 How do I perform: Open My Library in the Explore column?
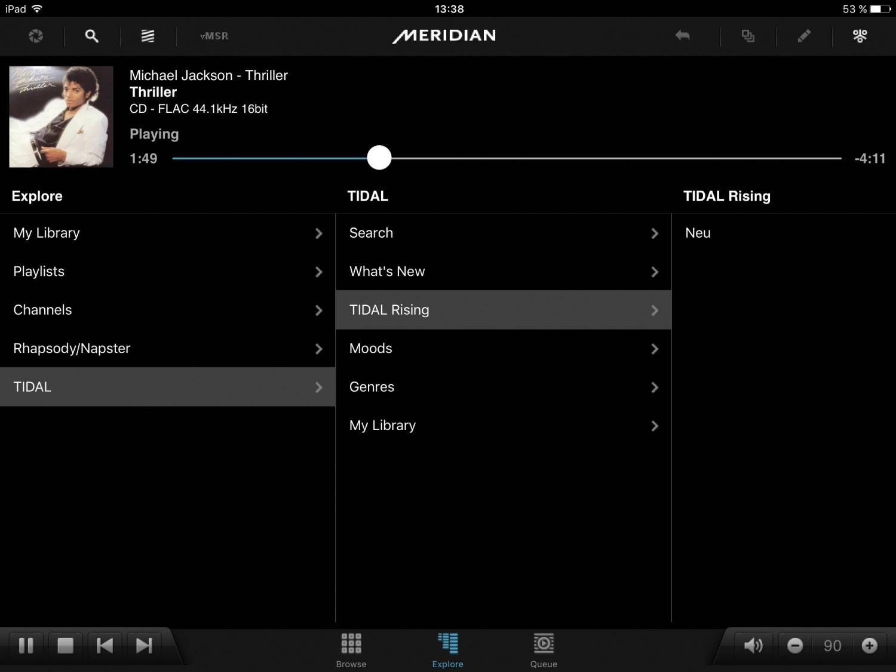(x=168, y=233)
